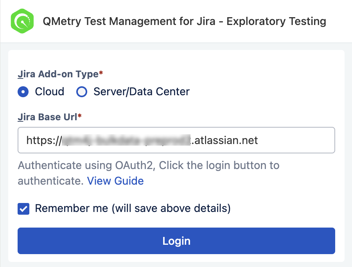Click the red asterisk beside Jira Base Url
The width and height of the screenshot is (352, 267).
[x=79, y=116]
